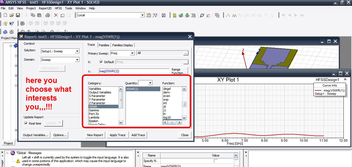Open the Report2D menu
Image resolution: width=352 pixels, height=167 pixels.
tap(45, 8)
